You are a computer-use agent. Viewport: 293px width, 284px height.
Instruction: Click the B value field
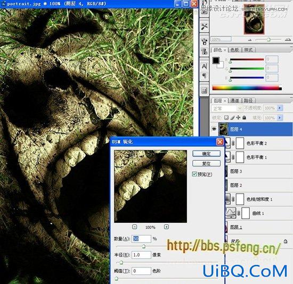[272, 78]
